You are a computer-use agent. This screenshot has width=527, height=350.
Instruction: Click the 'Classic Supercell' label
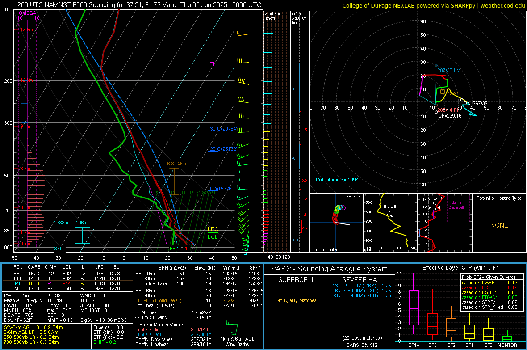456,205
